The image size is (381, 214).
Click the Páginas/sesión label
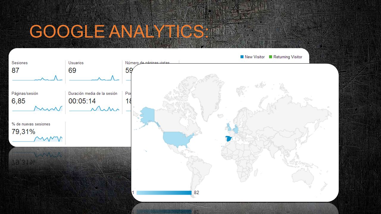point(25,93)
